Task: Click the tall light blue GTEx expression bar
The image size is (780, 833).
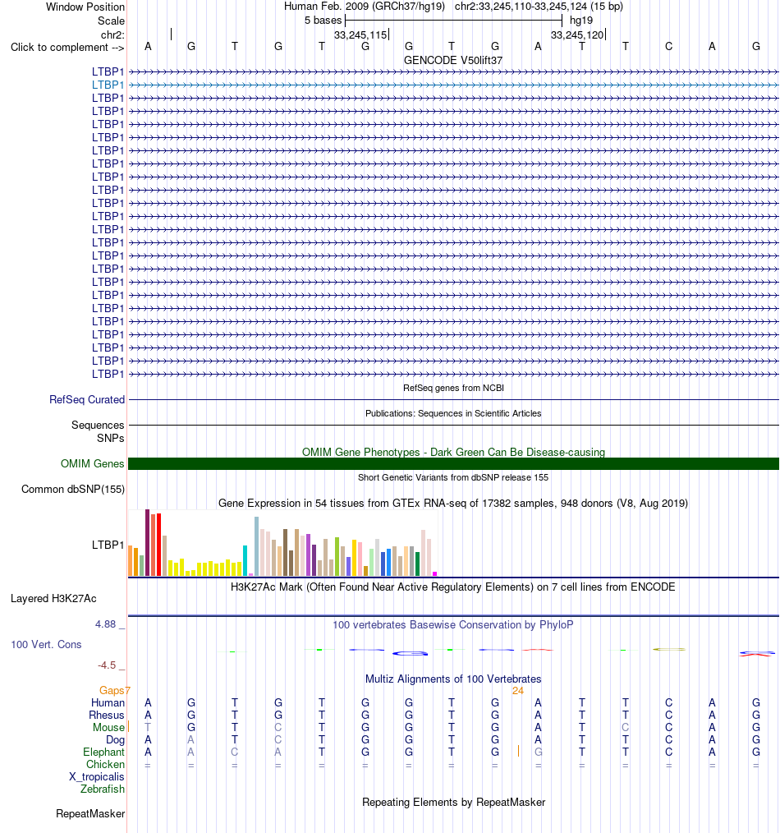Action: point(256,546)
